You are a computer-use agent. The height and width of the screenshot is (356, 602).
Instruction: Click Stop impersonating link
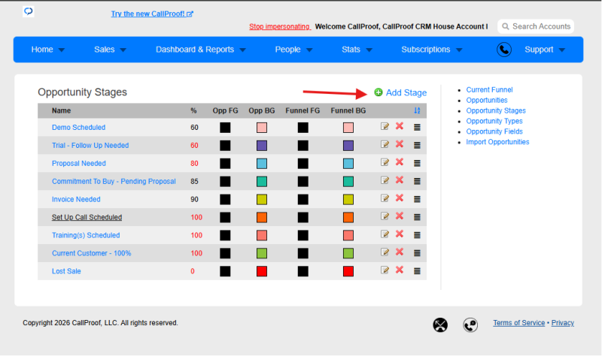[279, 26]
